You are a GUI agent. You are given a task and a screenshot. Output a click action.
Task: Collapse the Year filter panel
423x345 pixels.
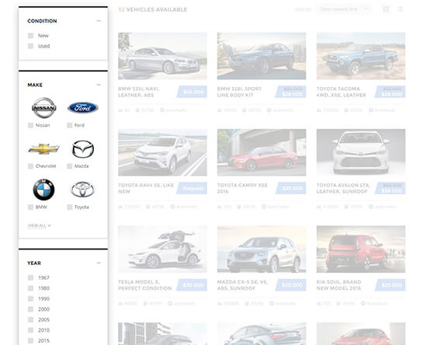[x=99, y=263]
